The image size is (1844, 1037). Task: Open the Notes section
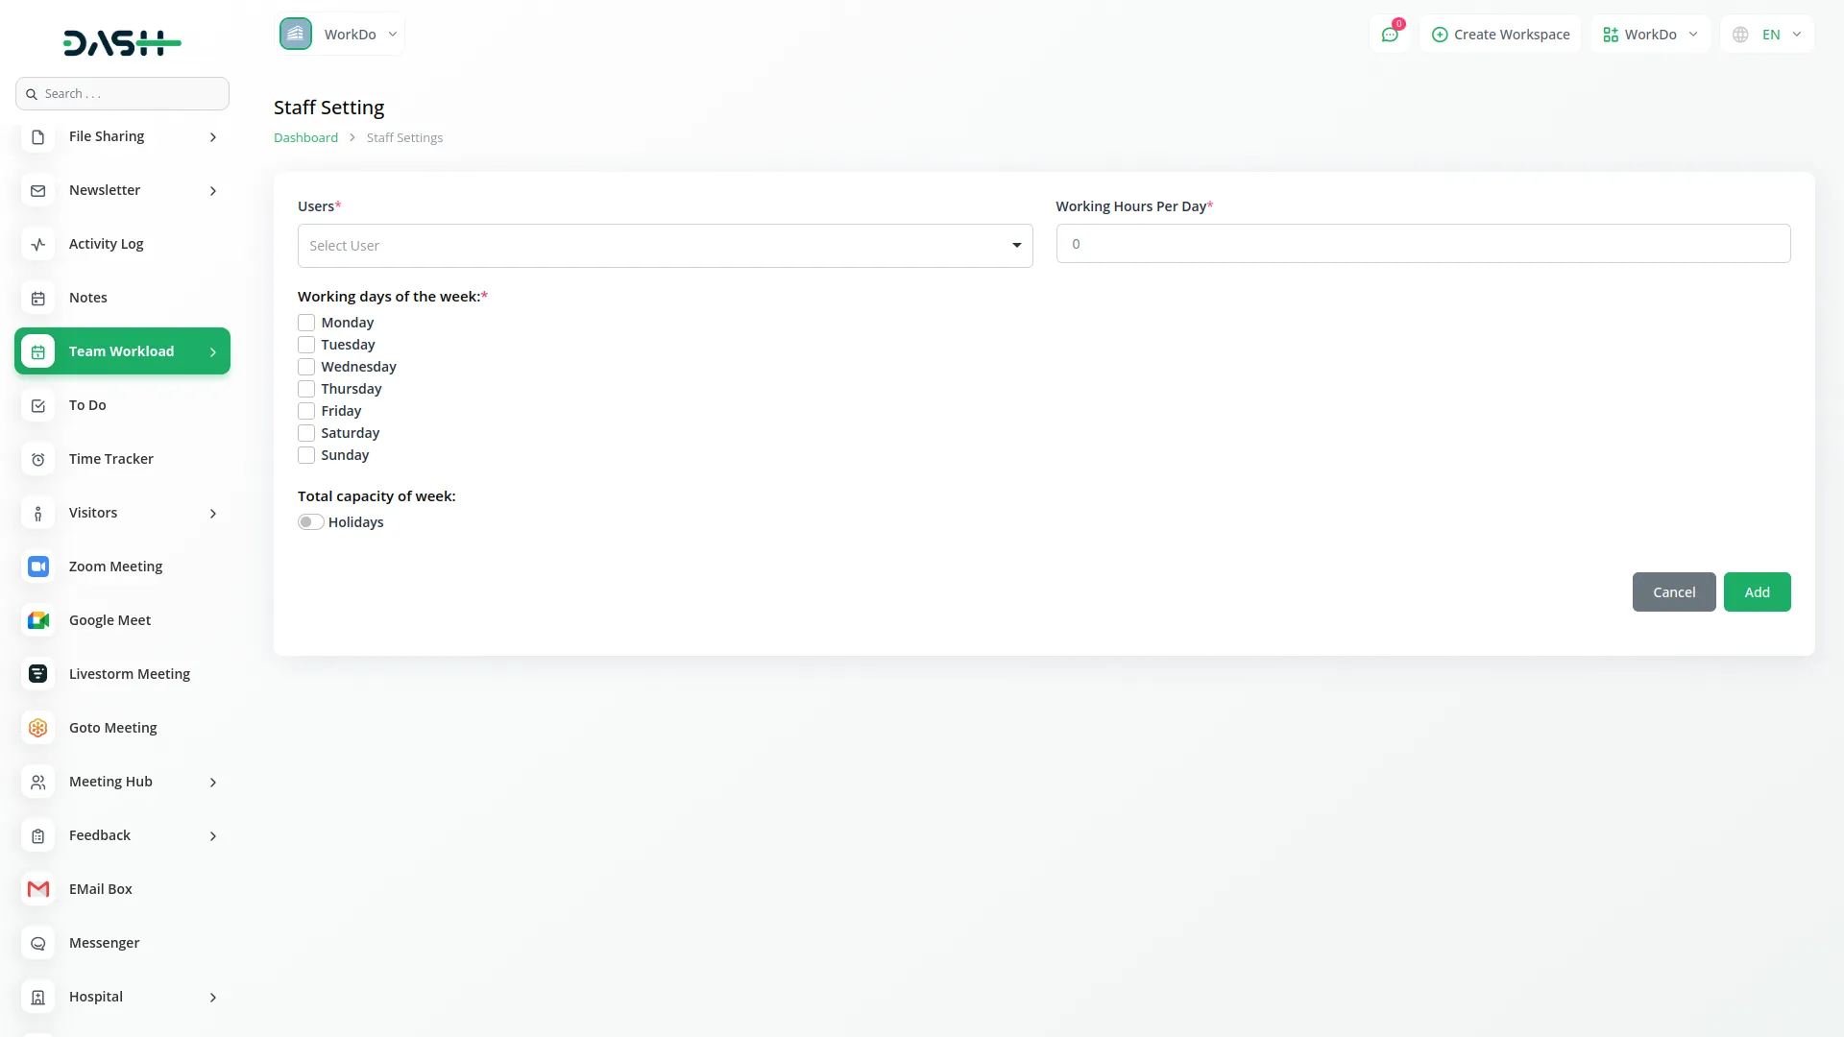tap(87, 298)
